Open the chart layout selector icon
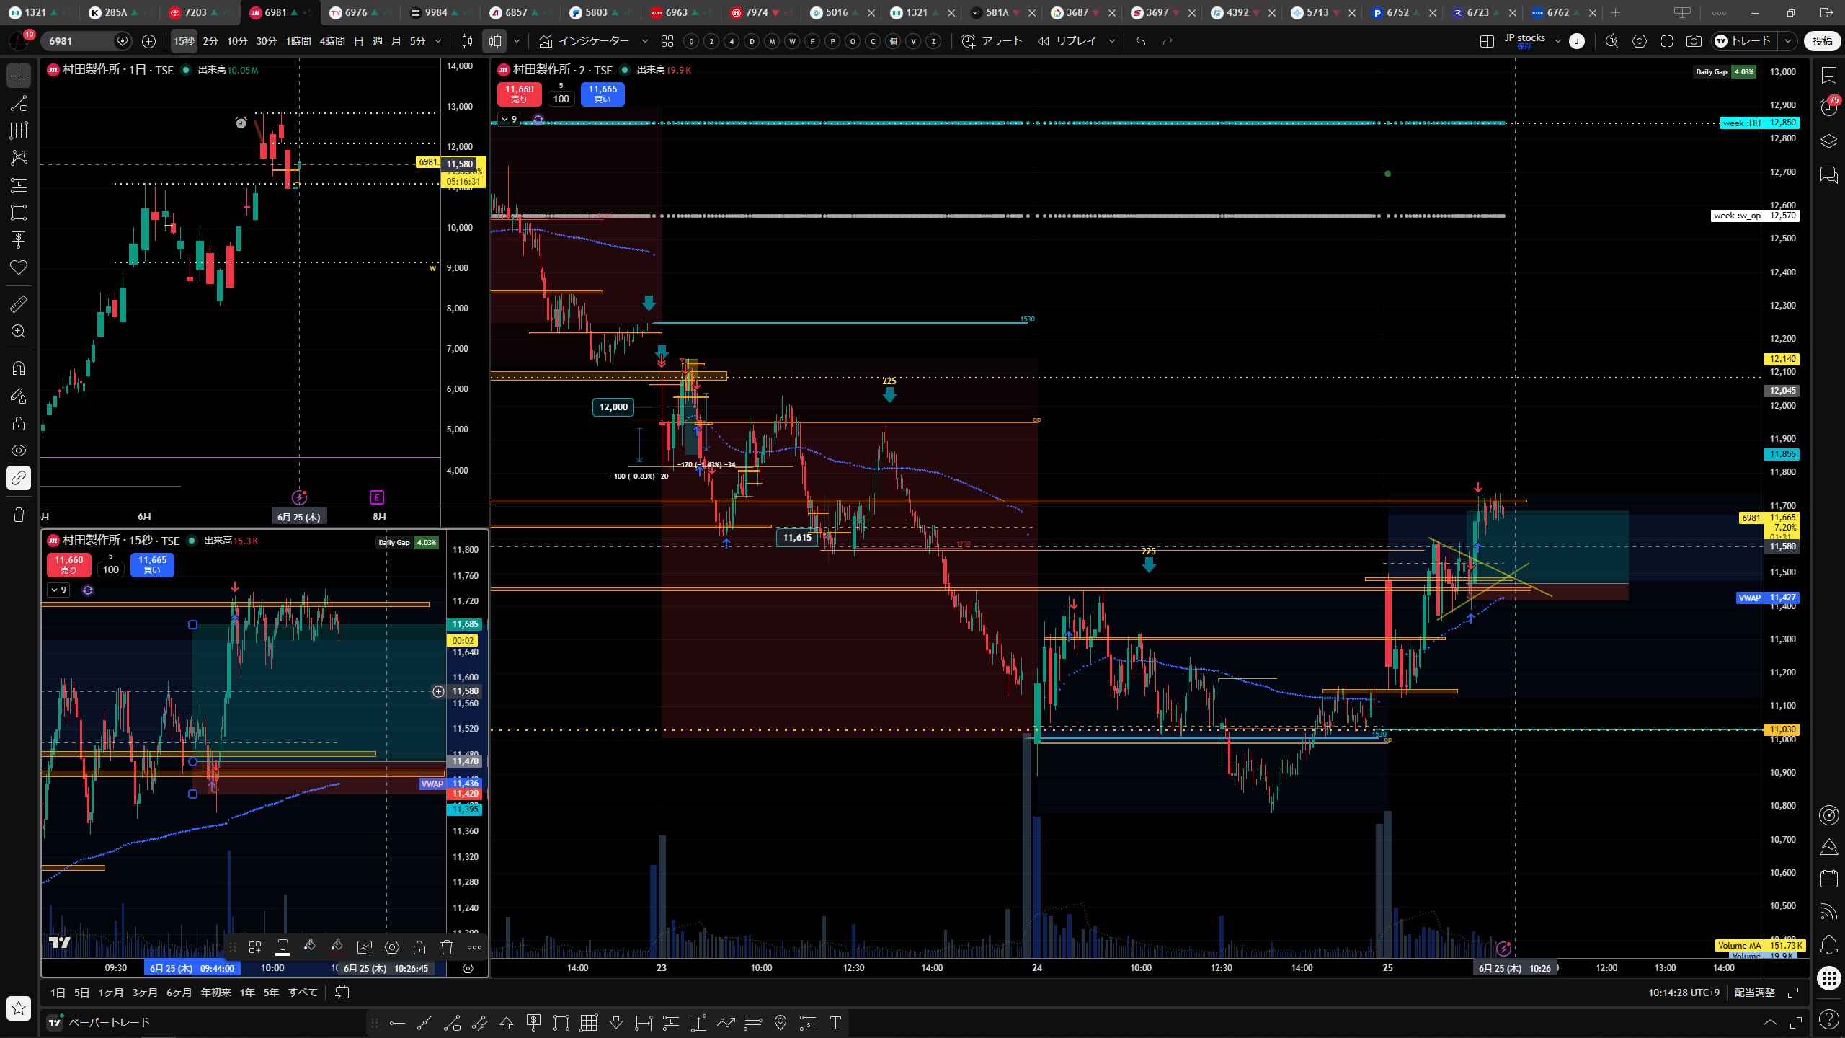 coord(1487,41)
